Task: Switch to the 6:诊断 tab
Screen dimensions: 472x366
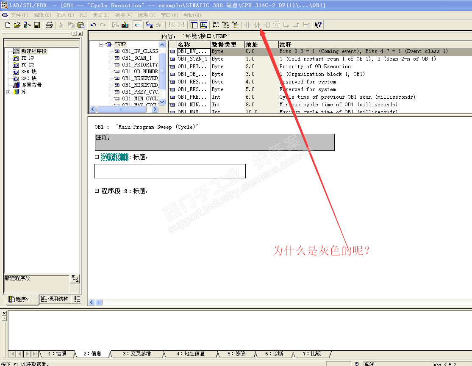Action: pos(274,354)
